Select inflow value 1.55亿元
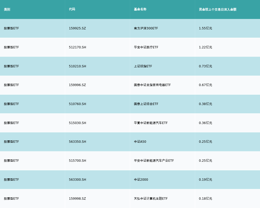The height and width of the screenshot is (208, 260). pos(205,28)
